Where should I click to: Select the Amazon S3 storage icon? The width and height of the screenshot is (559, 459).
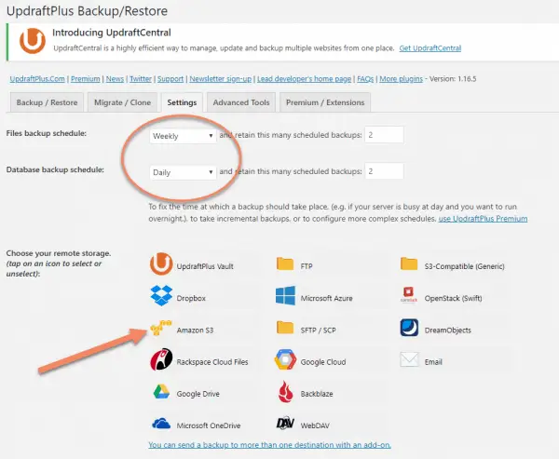coord(161,328)
